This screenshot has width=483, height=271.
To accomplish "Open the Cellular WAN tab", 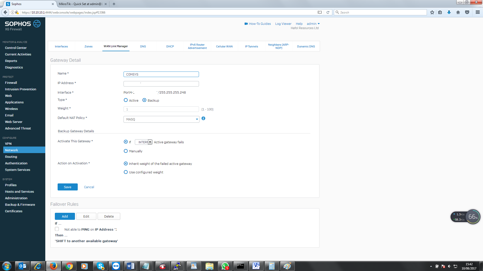I will pos(224,46).
